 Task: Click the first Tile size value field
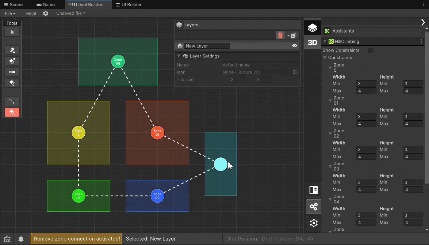238,80
